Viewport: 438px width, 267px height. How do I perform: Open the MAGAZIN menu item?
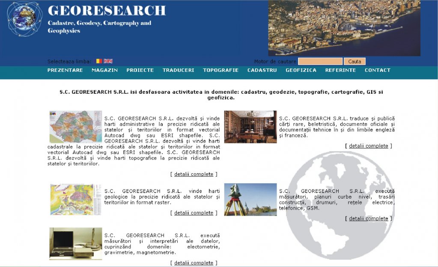click(x=105, y=70)
